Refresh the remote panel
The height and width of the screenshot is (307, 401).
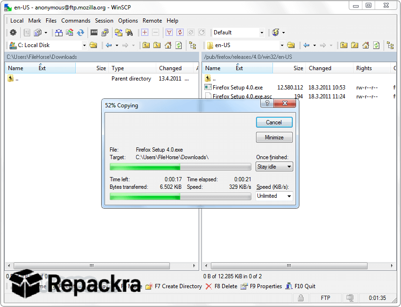376,45
